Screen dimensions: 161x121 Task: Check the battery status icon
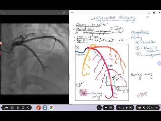point(127,108)
